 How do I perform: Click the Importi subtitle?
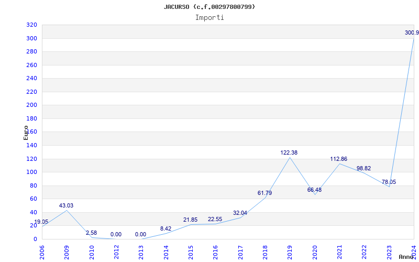point(210,18)
